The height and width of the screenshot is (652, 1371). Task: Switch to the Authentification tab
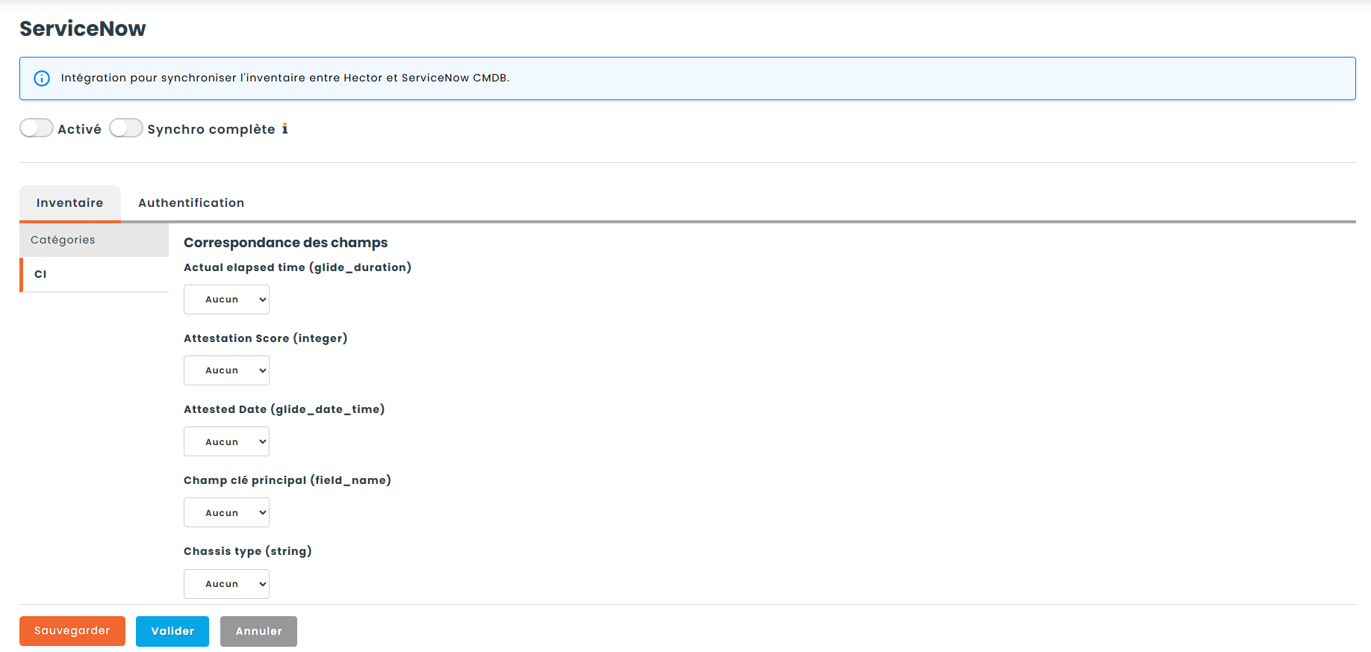pyautogui.click(x=191, y=203)
